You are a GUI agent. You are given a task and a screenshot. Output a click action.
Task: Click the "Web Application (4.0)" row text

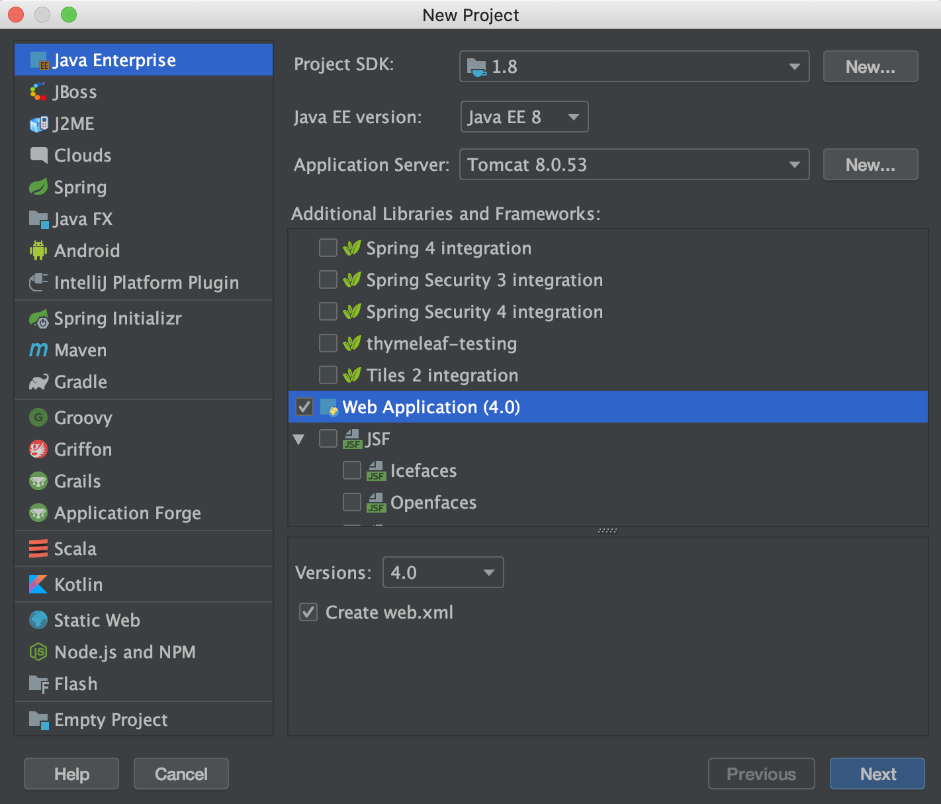coord(431,407)
